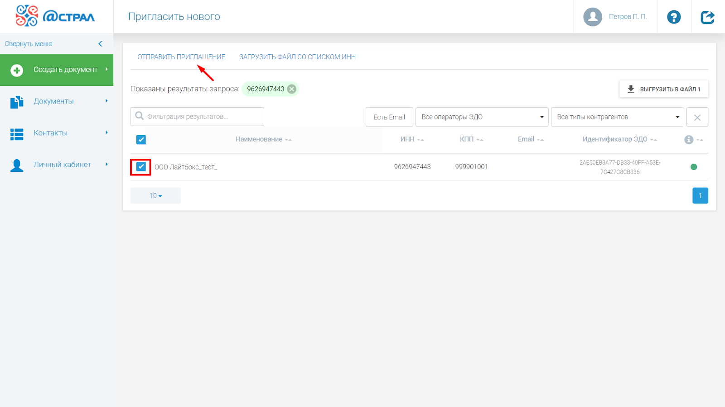This screenshot has width=725, height=407.
Task: Click the ООО Лайтбокс_тест_ name cell
Action: [x=186, y=167]
